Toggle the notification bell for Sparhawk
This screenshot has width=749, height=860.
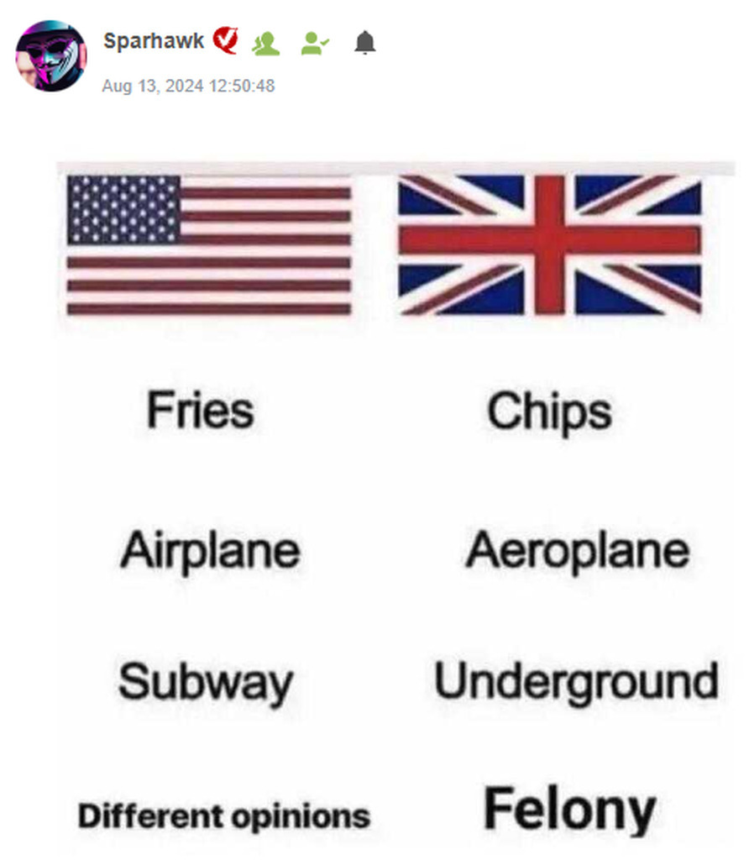364,43
